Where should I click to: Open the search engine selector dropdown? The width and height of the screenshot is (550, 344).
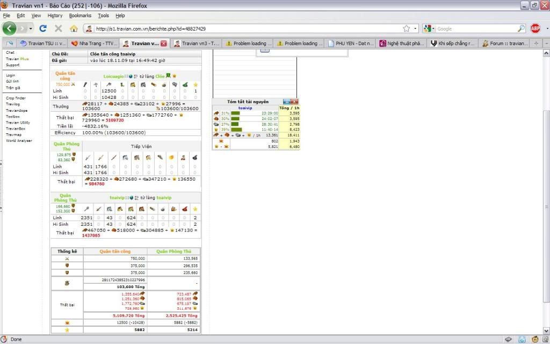coord(429,29)
